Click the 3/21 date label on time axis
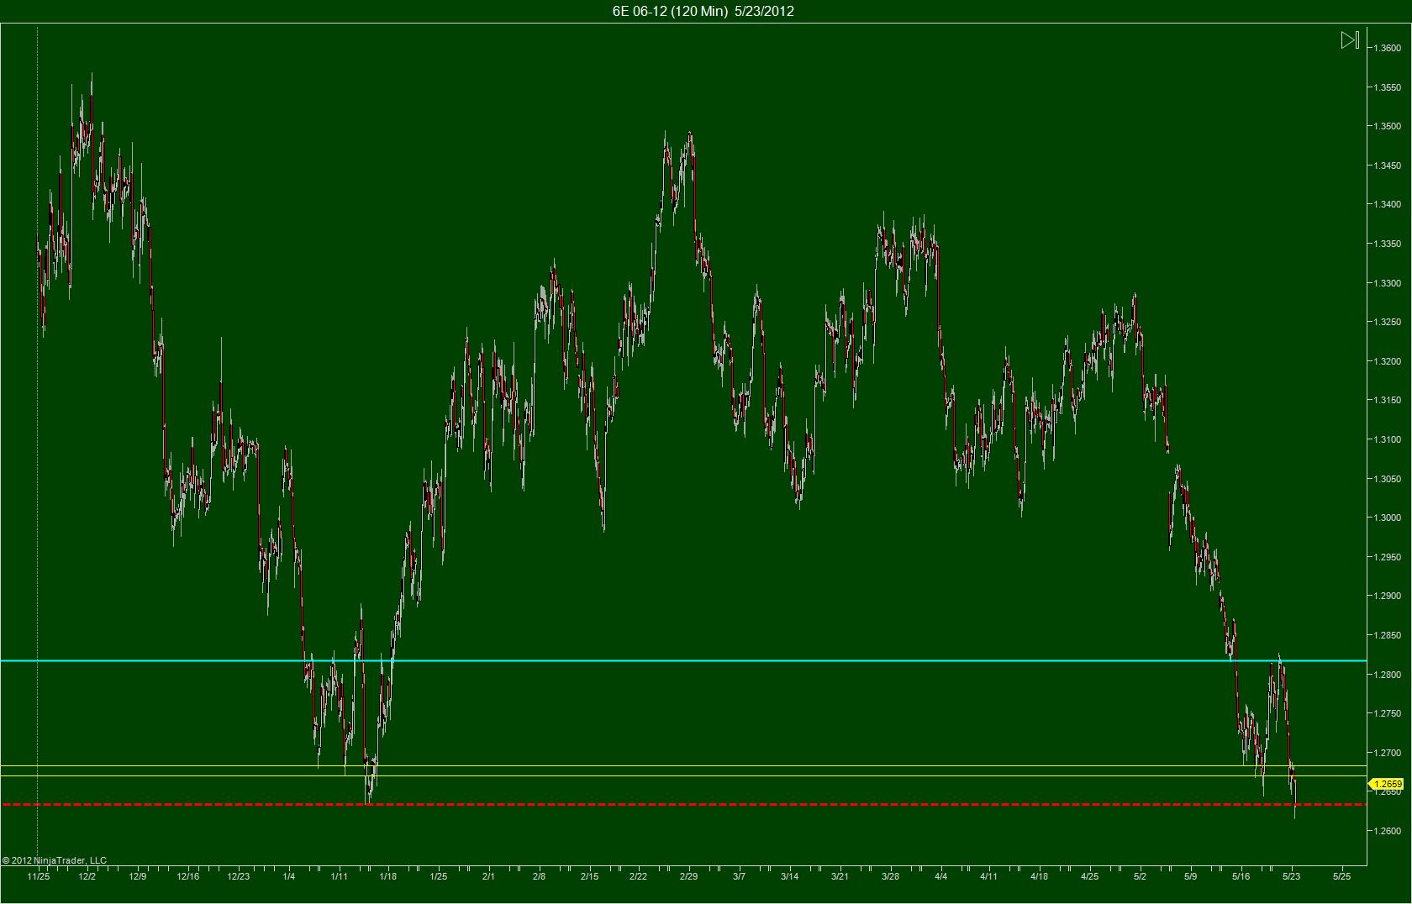The height and width of the screenshot is (904, 1412). [x=840, y=876]
